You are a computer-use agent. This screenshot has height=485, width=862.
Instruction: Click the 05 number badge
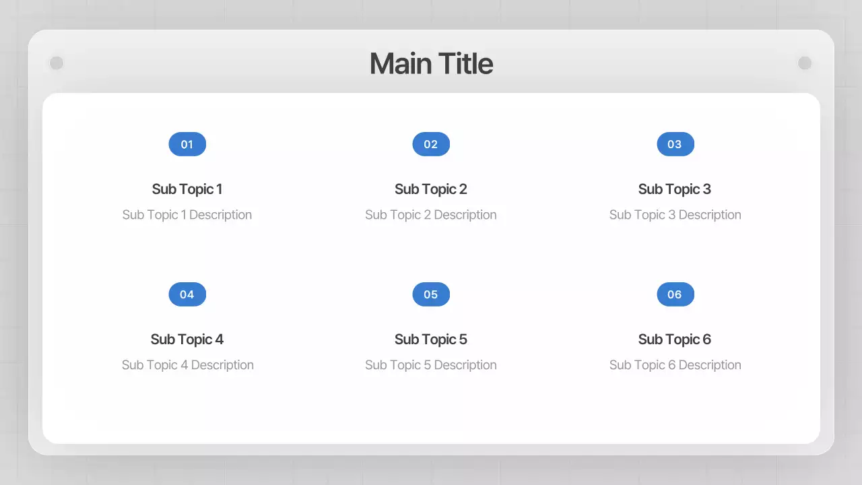(431, 294)
